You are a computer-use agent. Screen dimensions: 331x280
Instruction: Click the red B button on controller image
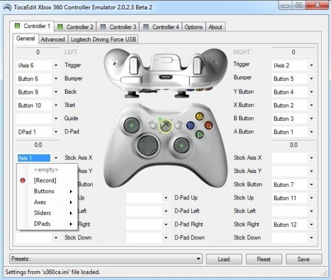[x=209, y=125]
